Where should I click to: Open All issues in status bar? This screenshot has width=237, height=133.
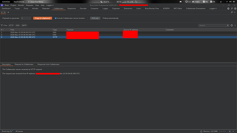click(19, 131)
